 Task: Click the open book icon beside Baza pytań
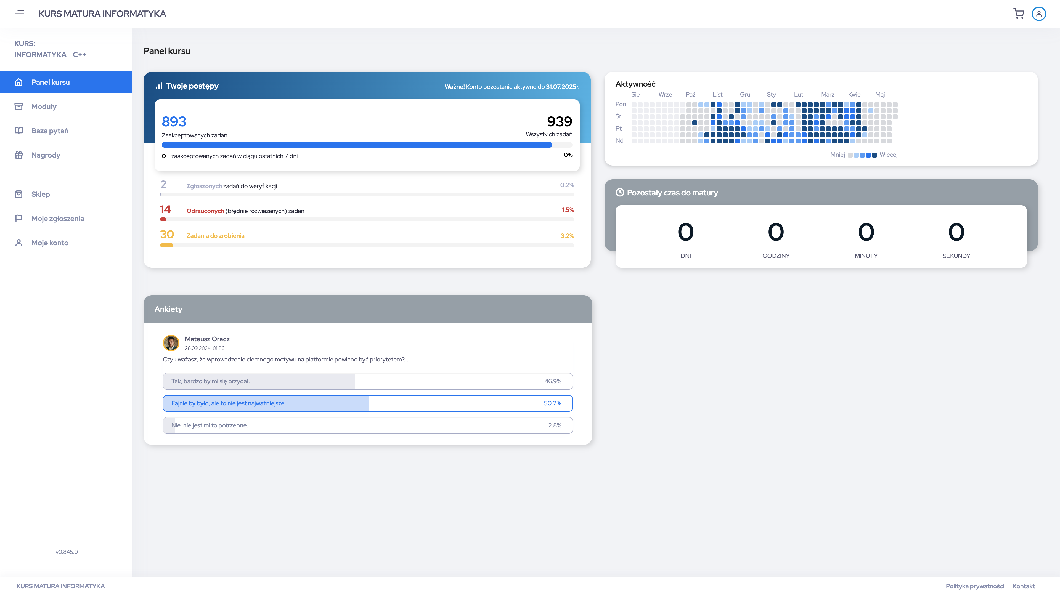(18, 131)
